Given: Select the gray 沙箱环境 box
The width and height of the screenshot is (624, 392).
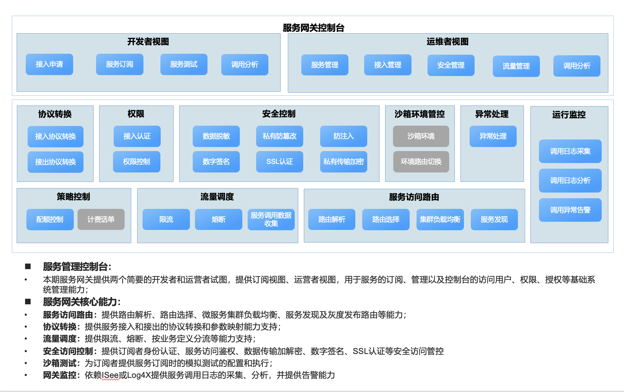Looking at the screenshot, I should click(x=421, y=136).
